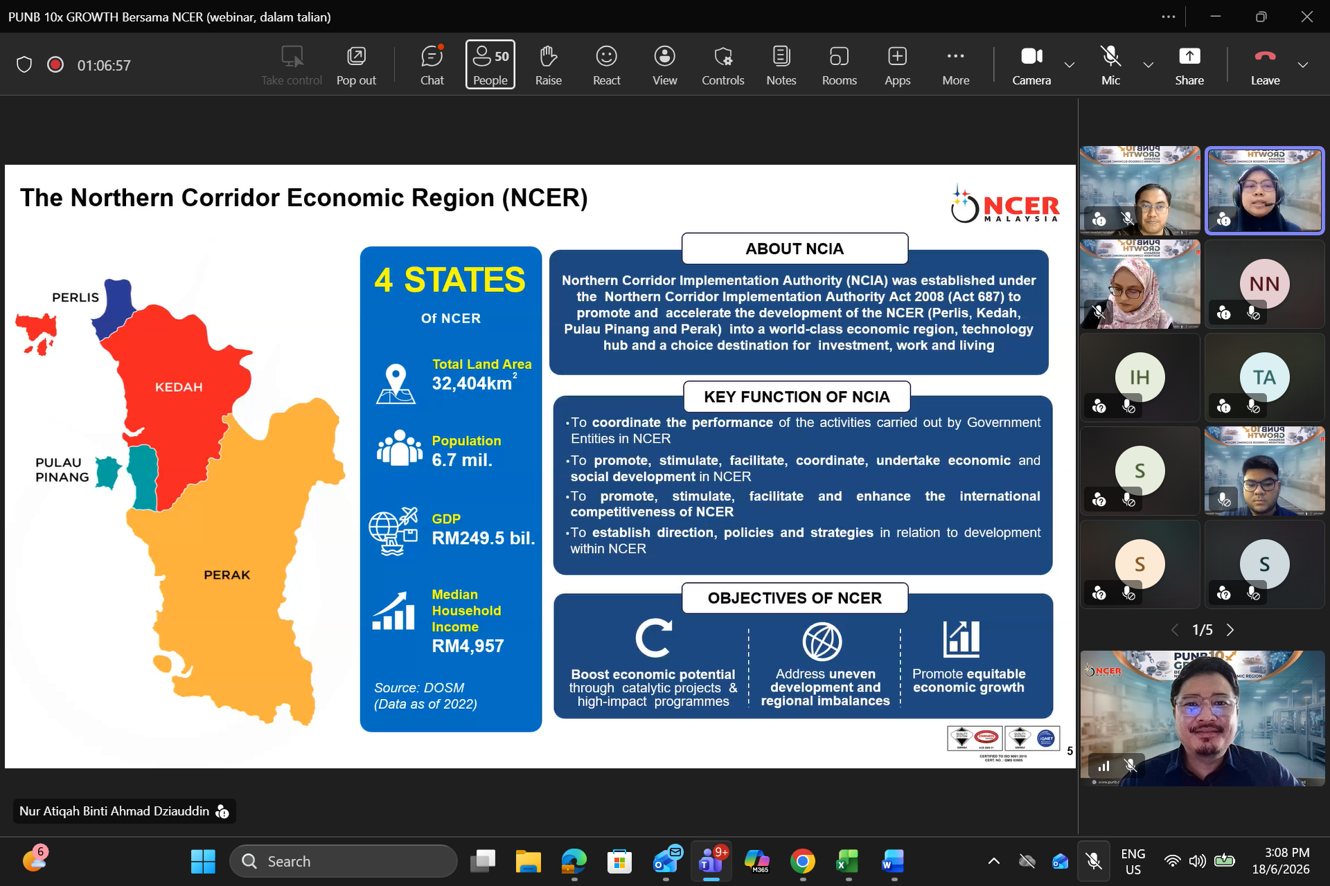This screenshot has height=886, width=1330.
Task: Open the People participants list
Action: (x=490, y=65)
